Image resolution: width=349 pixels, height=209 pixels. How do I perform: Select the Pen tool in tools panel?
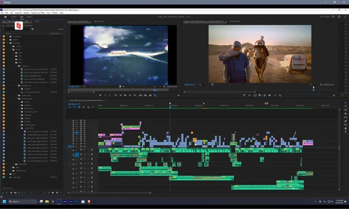(345, 121)
